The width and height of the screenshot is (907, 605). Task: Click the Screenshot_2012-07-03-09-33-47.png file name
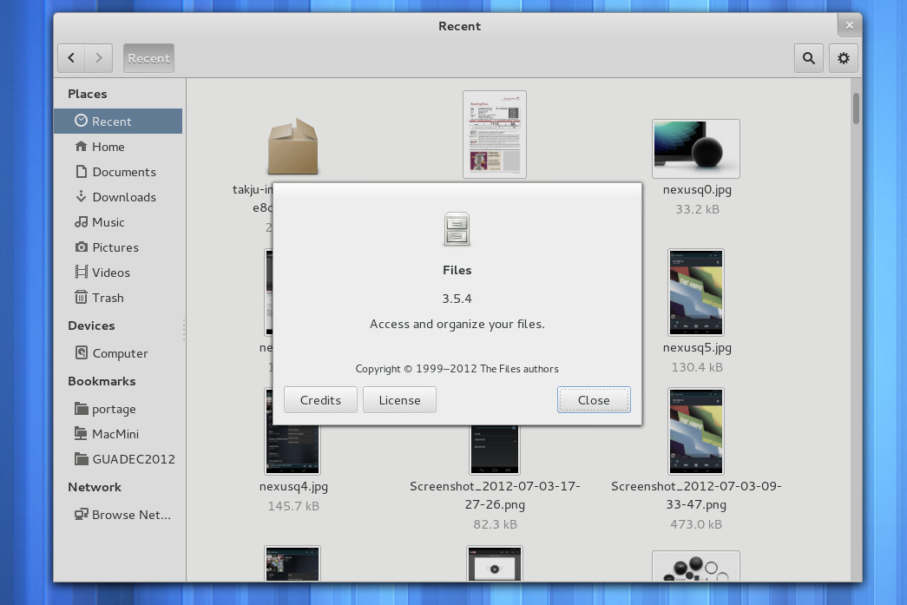click(x=696, y=495)
